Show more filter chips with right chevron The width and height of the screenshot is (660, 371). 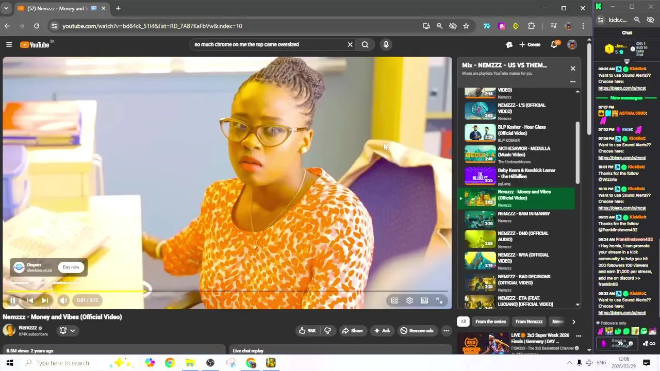coord(573,322)
